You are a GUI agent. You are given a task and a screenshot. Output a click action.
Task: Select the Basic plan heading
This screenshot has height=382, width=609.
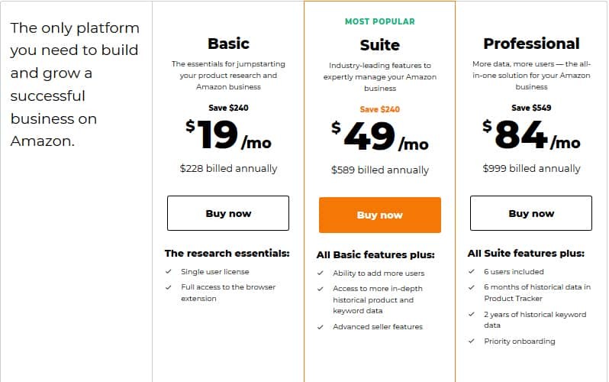pos(228,44)
